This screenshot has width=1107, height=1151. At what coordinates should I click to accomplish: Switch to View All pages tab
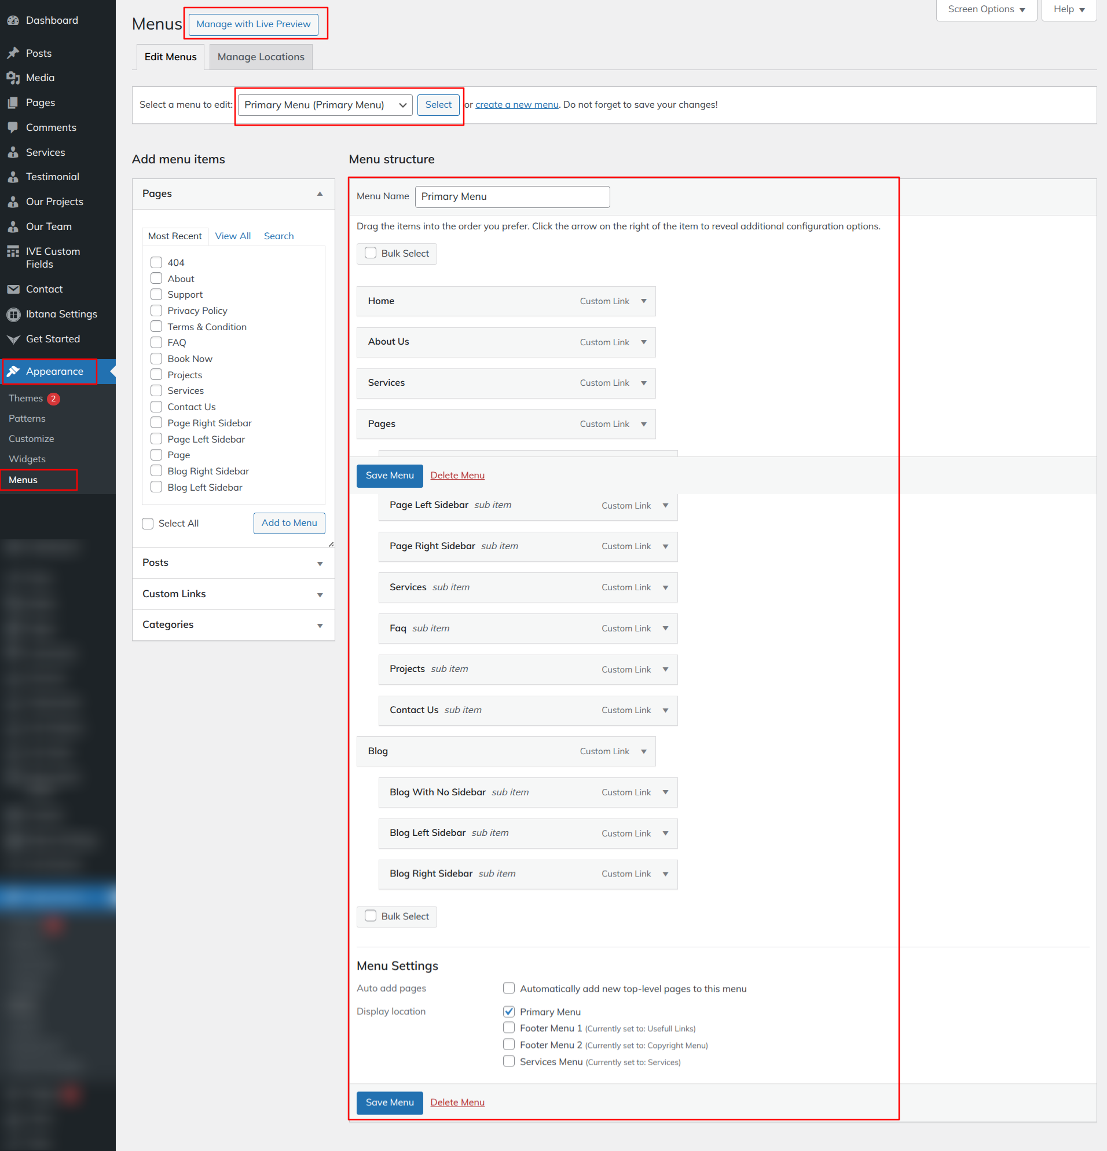[x=232, y=236]
